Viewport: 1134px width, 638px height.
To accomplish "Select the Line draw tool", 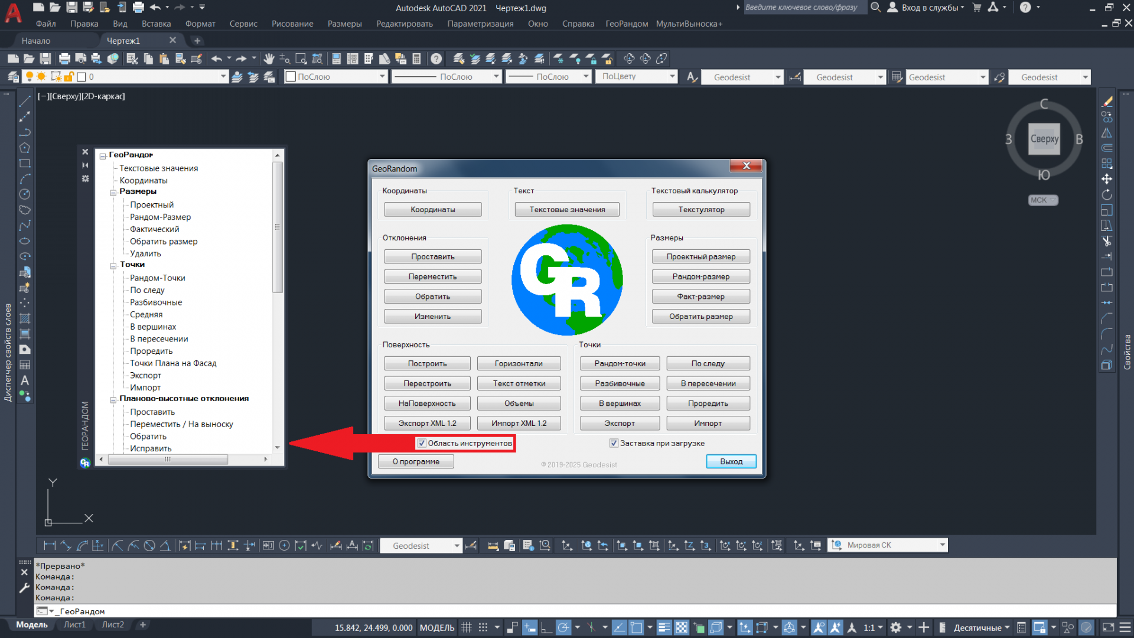I will click(x=25, y=102).
